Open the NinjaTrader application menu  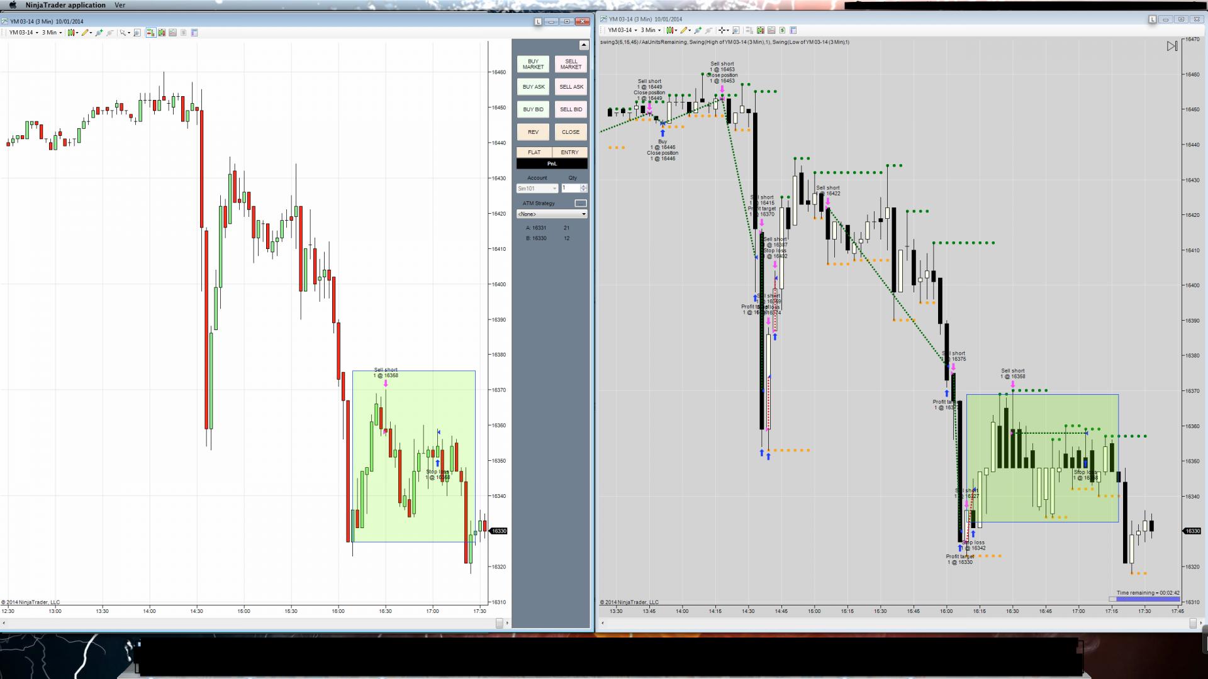coord(65,5)
